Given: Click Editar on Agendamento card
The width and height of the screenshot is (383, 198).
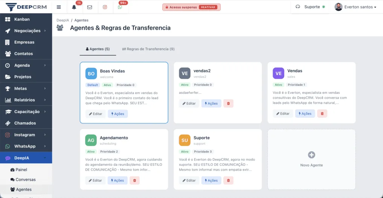Looking at the screenshot, I should [x=95, y=180].
